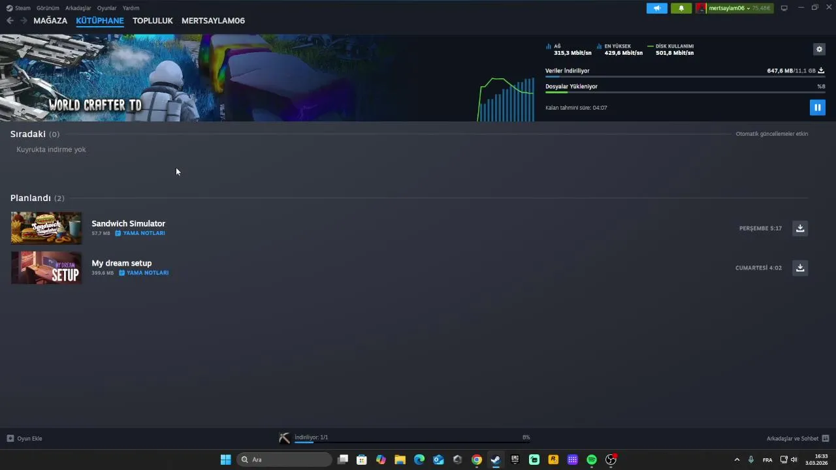Download Sandwich Simulator update now

click(799, 228)
